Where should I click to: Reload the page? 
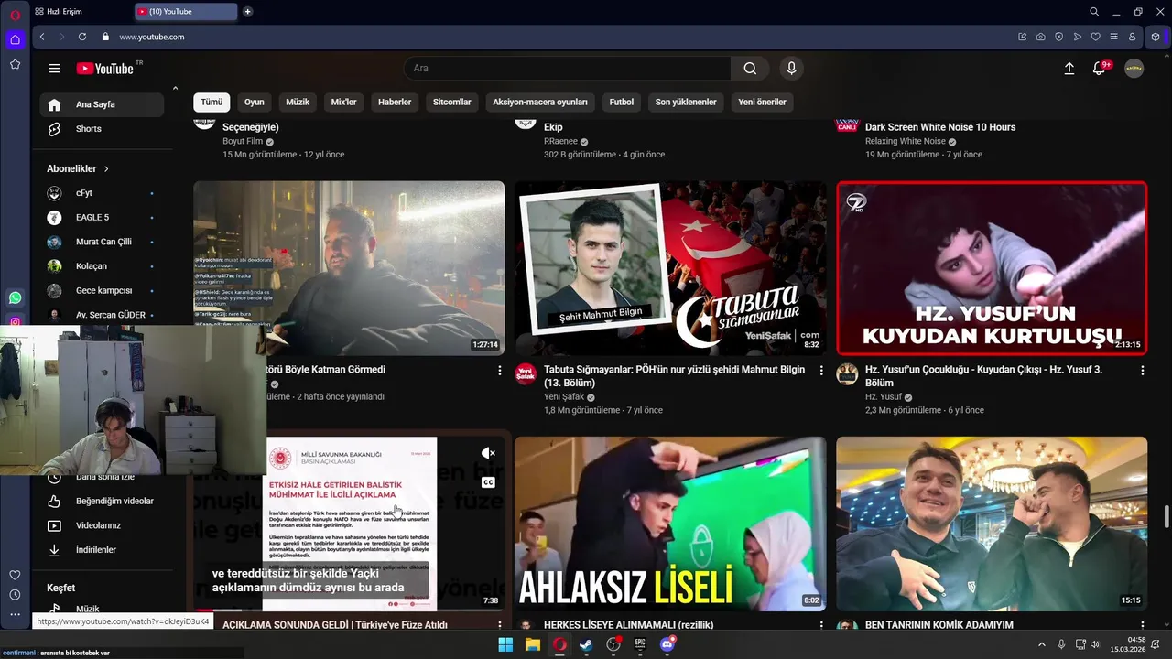point(82,37)
